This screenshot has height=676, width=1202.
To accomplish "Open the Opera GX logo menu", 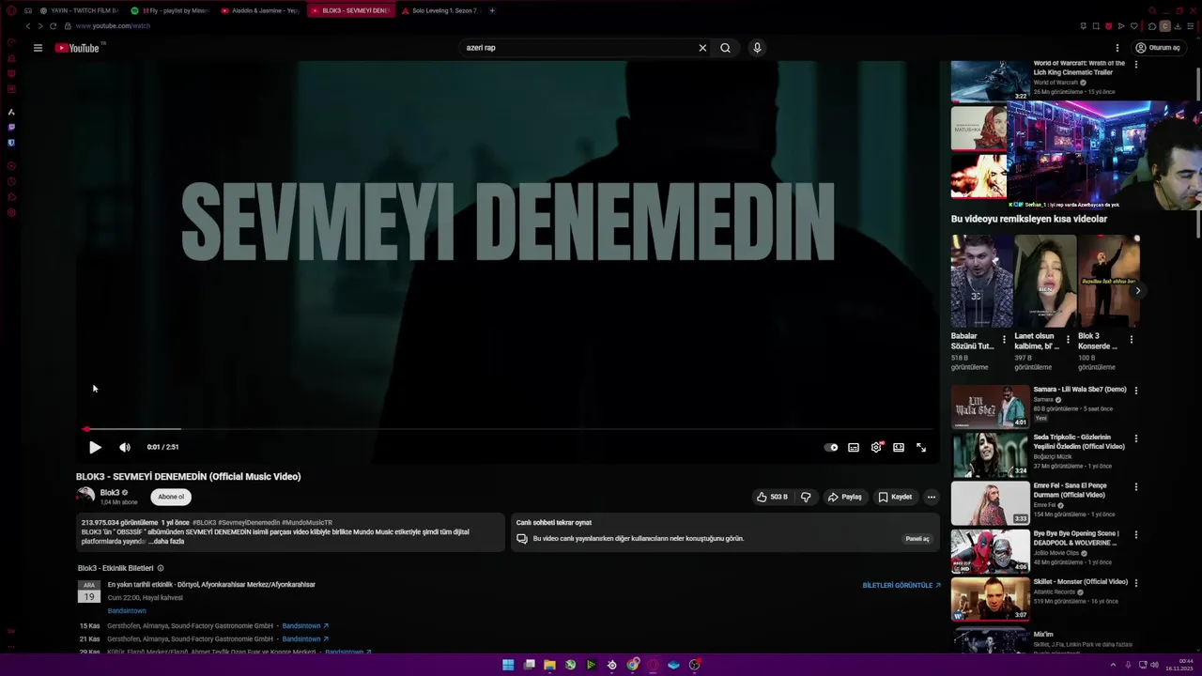I will tap(11, 10).
